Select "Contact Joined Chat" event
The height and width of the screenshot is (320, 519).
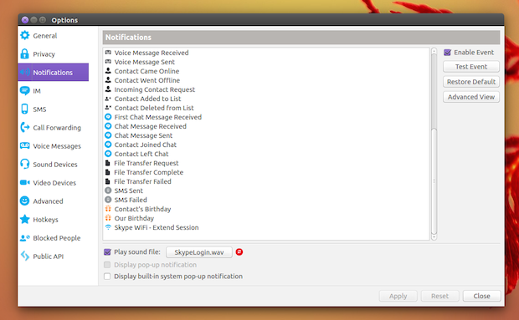coord(146,145)
